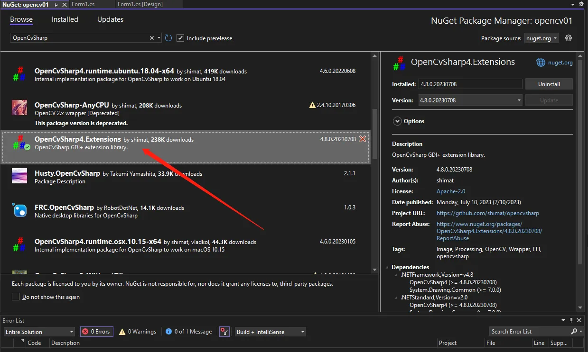This screenshot has width=588, height=352.
Task: Open Error List window position menu
Action: pyautogui.click(x=563, y=321)
